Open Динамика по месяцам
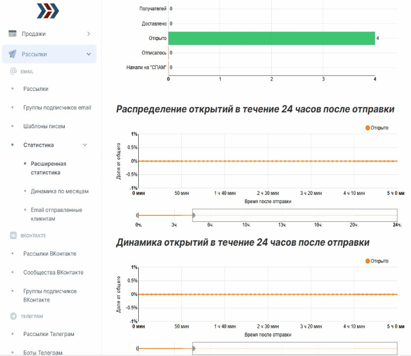 click(x=60, y=191)
